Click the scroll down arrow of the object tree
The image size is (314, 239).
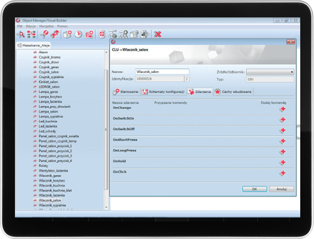(x=106, y=207)
